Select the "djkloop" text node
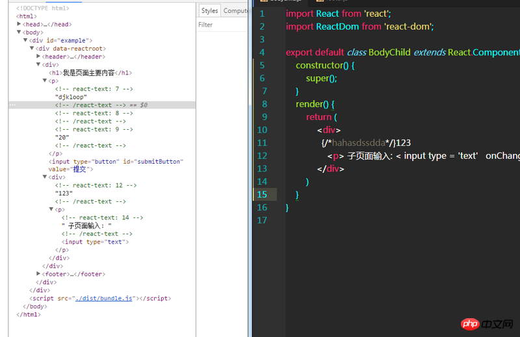Image resolution: width=520 pixels, height=337 pixels. point(71,97)
